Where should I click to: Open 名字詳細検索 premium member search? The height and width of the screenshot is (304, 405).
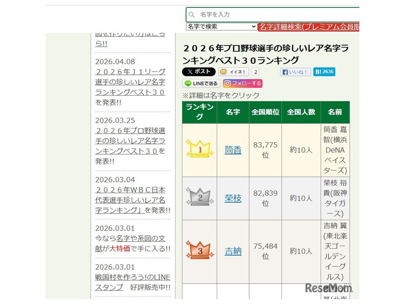point(308,26)
